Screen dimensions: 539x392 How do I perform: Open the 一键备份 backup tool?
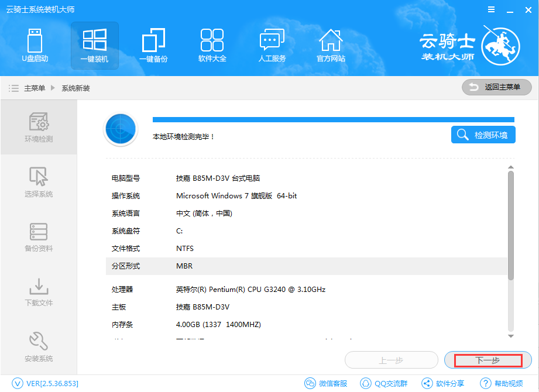click(153, 46)
